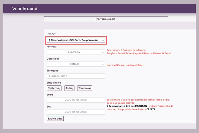
Task: Click the Date field label
Action: 53,59
